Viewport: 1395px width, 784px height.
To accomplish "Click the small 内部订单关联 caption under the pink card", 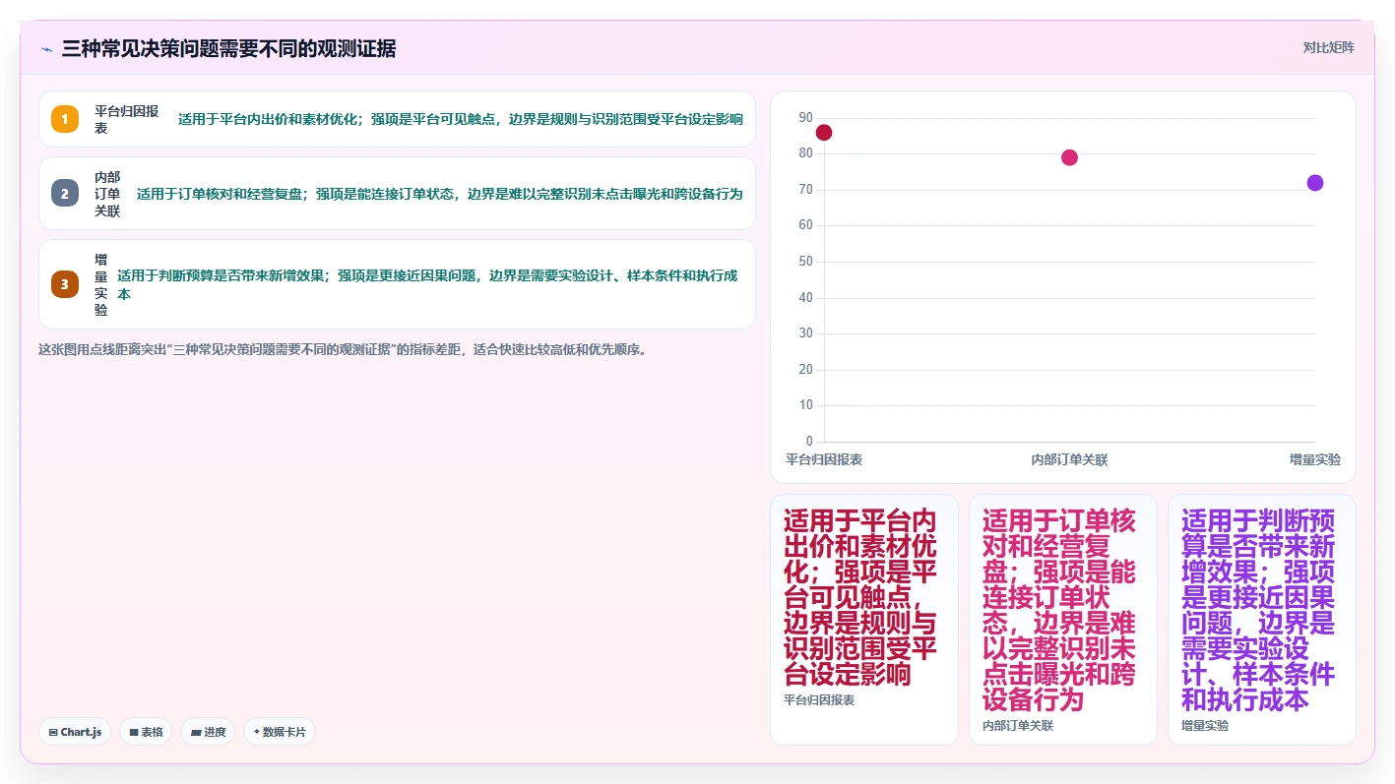I will pos(1018,726).
